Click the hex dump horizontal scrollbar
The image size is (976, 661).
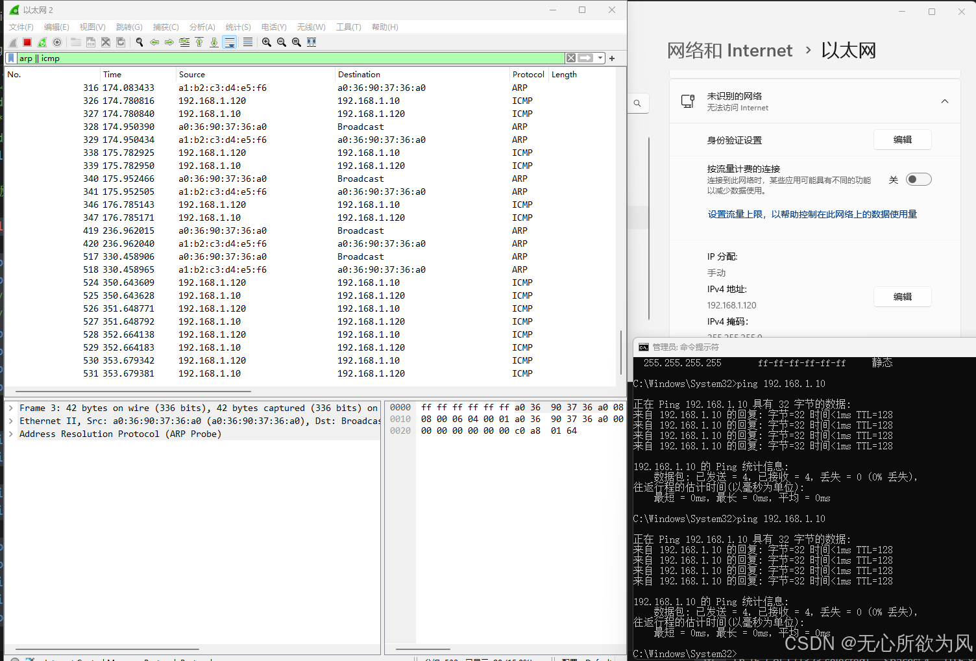pos(423,649)
